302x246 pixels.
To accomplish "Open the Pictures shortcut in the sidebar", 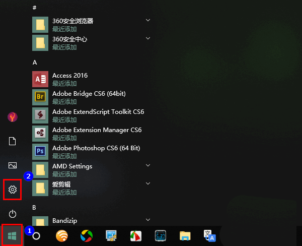I will [x=13, y=165].
